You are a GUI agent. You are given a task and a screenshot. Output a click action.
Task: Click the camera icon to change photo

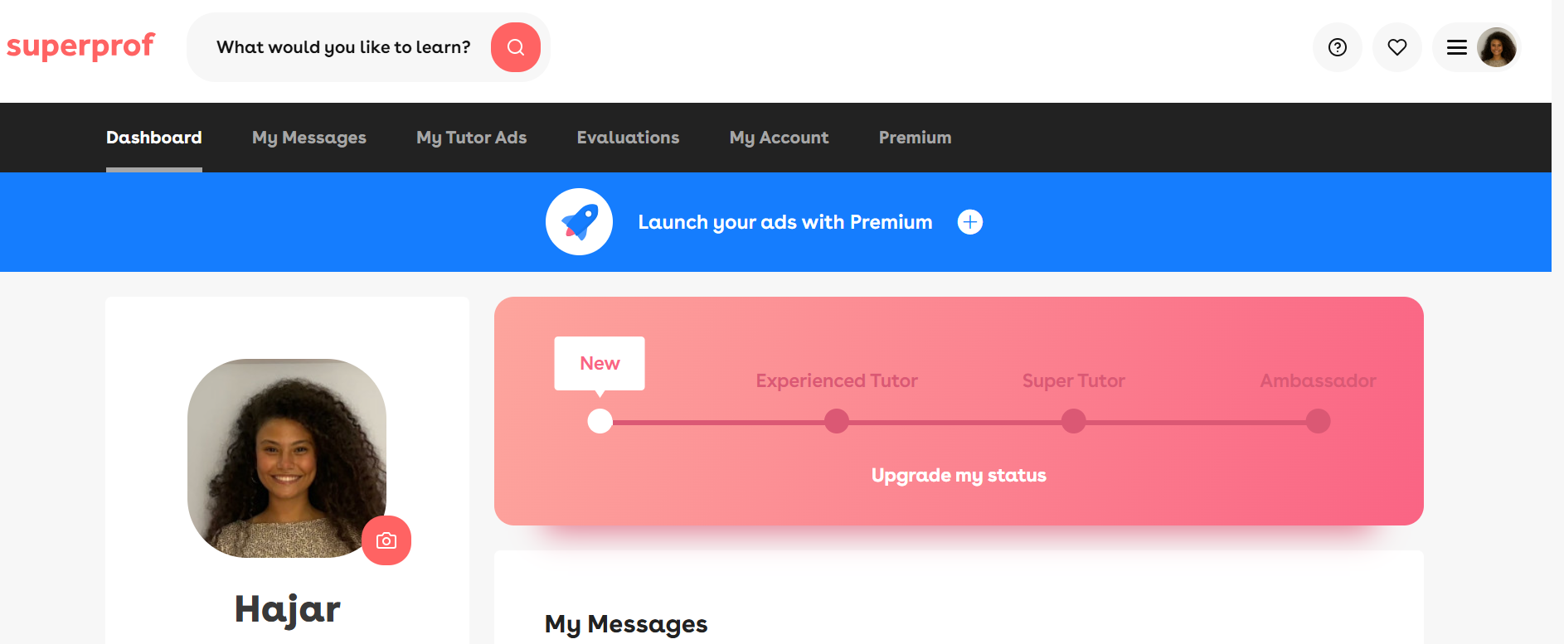(386, 540)
